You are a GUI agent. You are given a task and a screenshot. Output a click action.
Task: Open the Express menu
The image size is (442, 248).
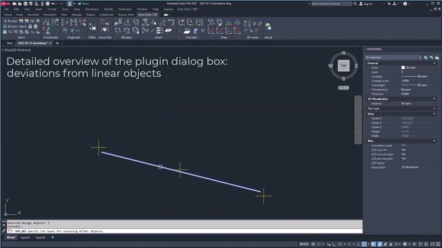coord(169,9)
